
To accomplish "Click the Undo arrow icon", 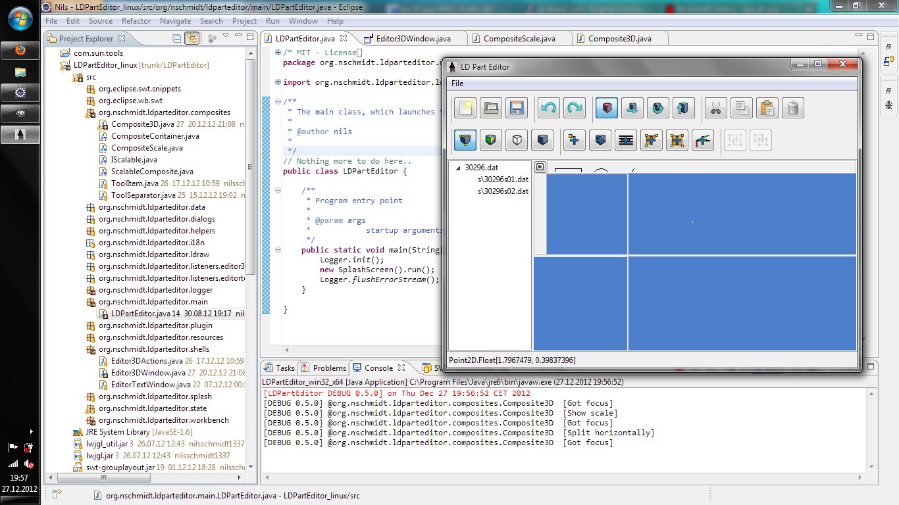I will click(548, 108).
